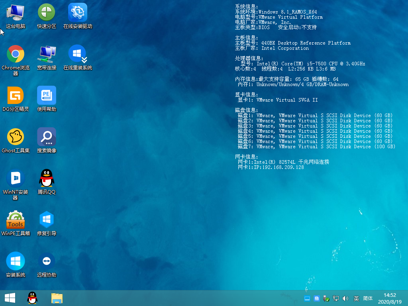
Task: Click the USB safely-remove tray icon
Action: tap(326, 298)
